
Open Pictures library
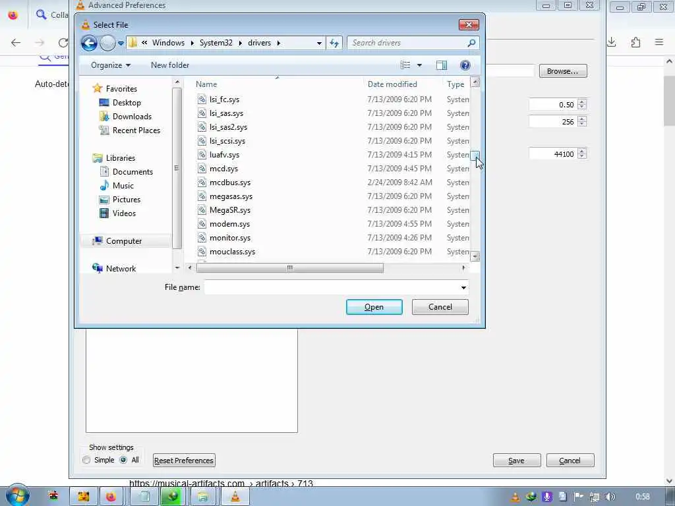126,199
